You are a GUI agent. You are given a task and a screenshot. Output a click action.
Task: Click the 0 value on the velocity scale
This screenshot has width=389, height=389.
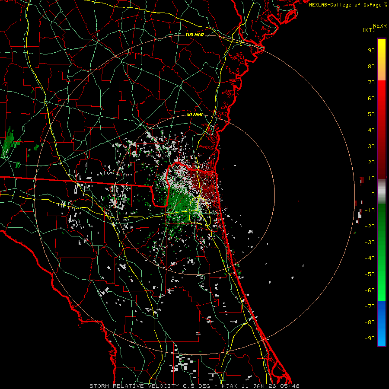tap(373, 194)
